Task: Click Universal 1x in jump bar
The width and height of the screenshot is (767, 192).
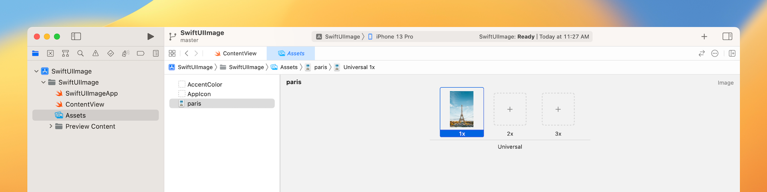Action: [354, 67]
